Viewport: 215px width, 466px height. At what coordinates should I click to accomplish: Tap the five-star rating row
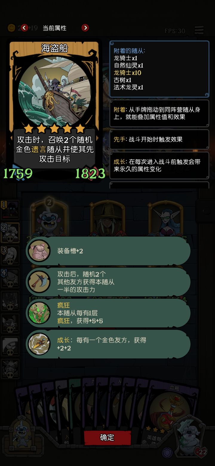[54, 129]
